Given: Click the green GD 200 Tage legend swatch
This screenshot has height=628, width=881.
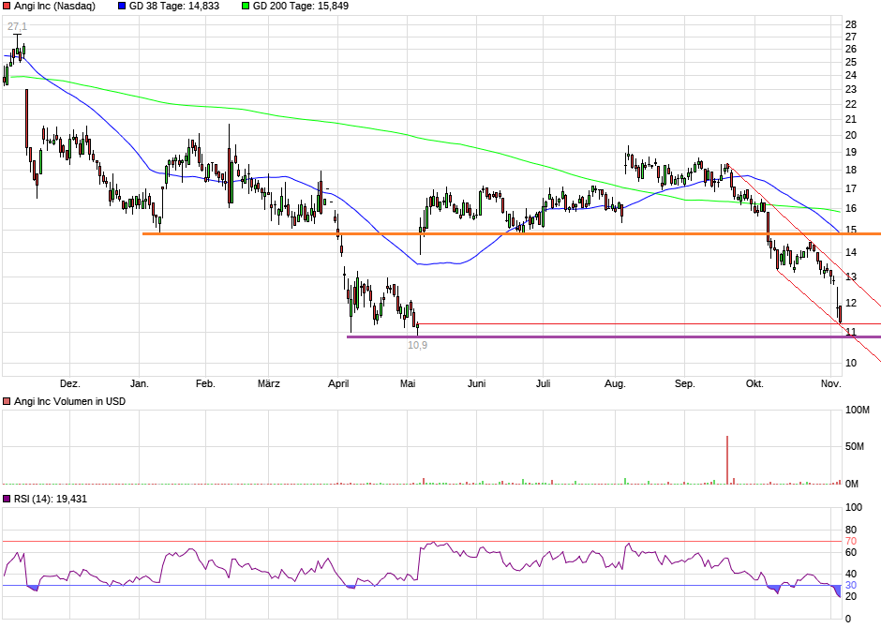Looking at the screenshot, I should (246, 6).
